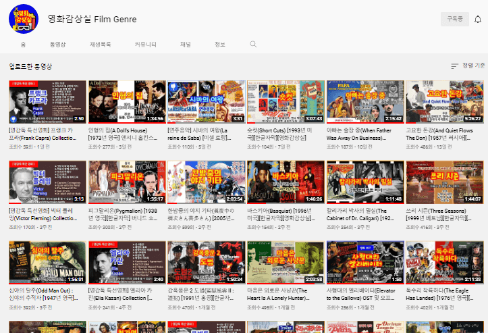Switch to the 커뮤니티 tab
Screen dimensions: 488x333
pos(145,45)
